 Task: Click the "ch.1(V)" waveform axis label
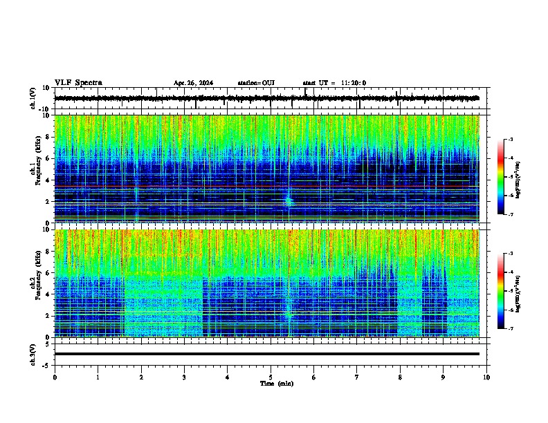[x=33, y=98]
